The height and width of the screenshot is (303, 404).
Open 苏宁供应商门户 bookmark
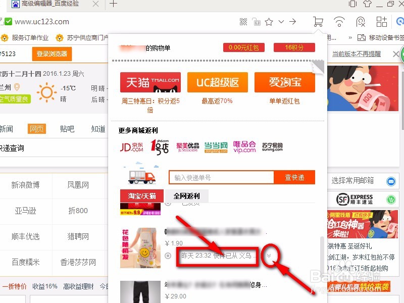(82, 38)
